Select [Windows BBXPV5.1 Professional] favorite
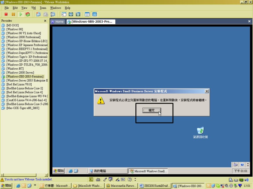This screenshot has height=189, width=253. click(27, 49)
